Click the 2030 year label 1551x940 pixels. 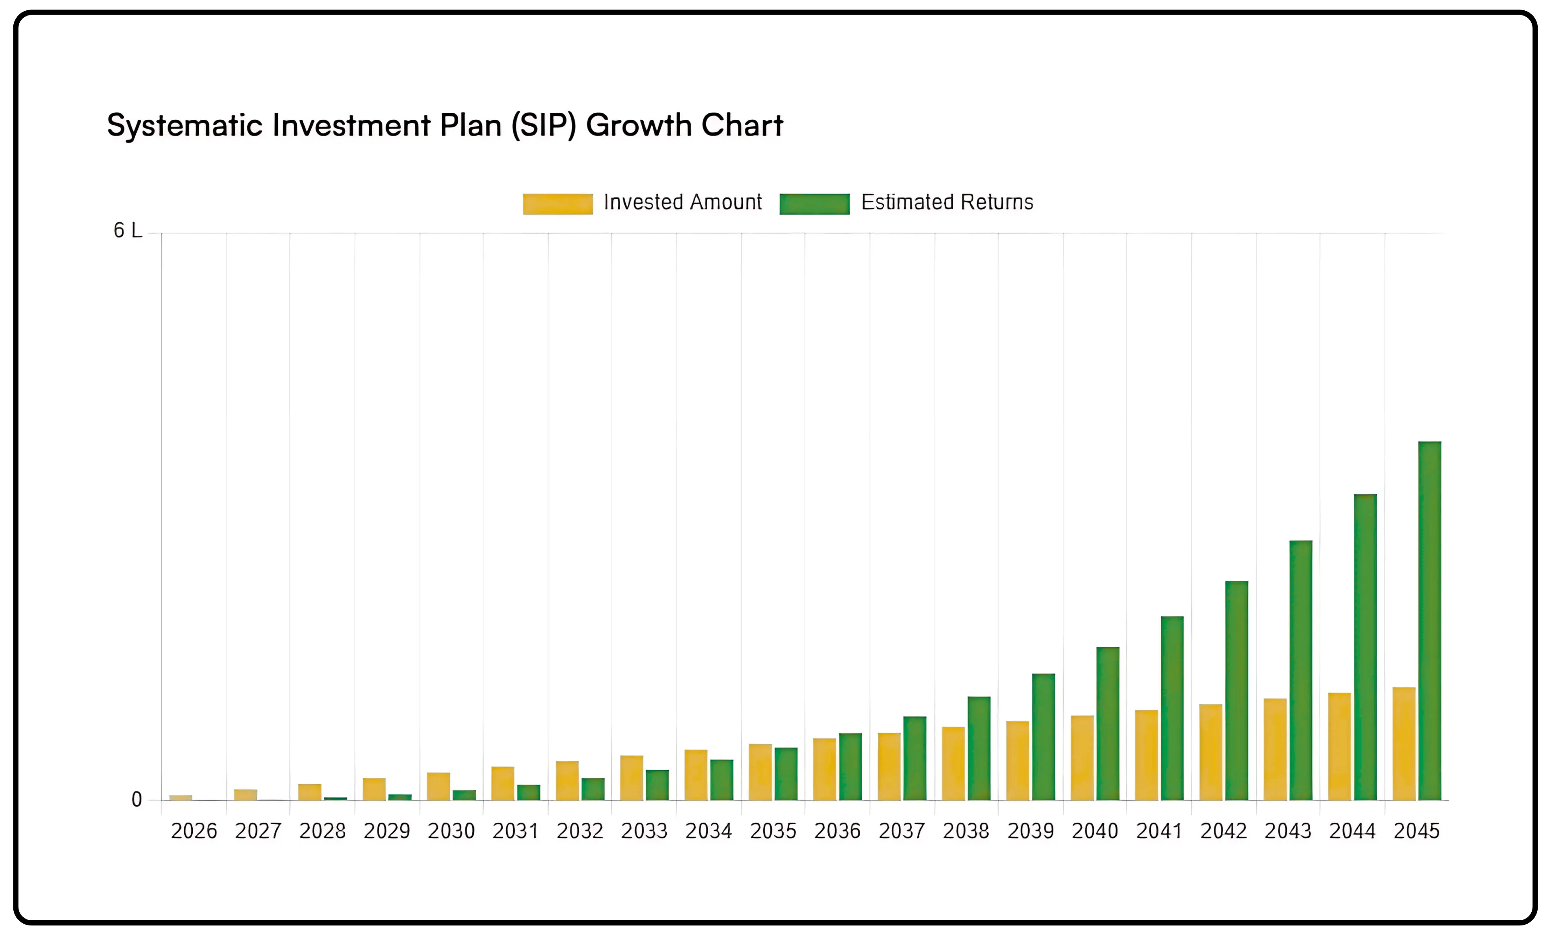point(451,831)
